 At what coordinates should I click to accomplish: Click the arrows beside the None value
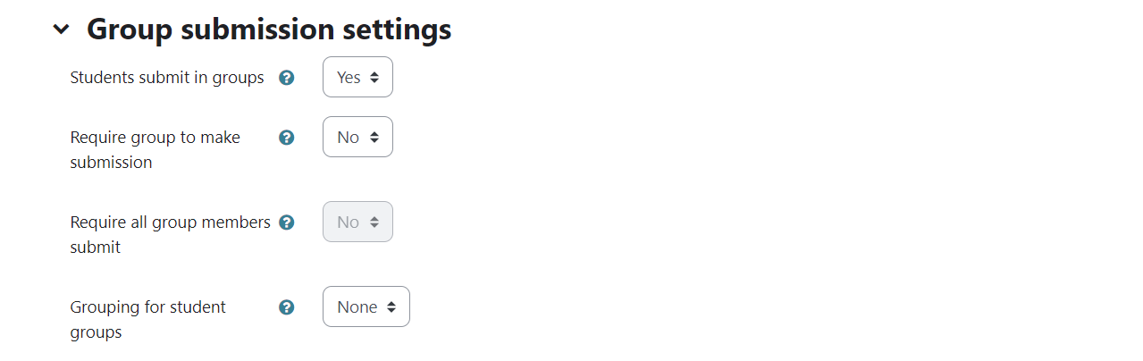pos(391,307)
